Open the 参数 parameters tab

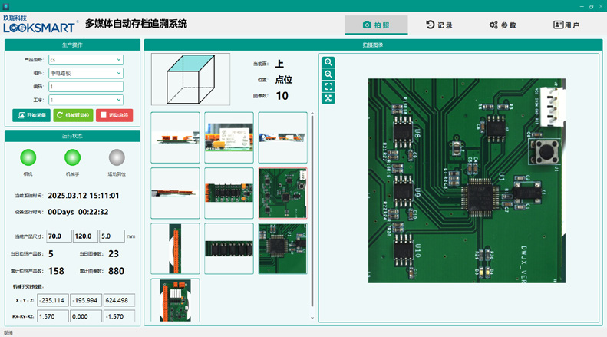point(503,25)
